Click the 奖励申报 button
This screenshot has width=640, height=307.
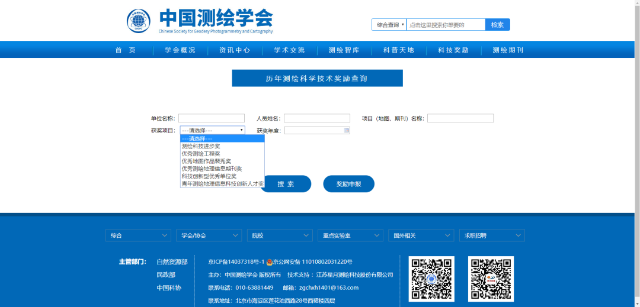[x=348, y=184]
